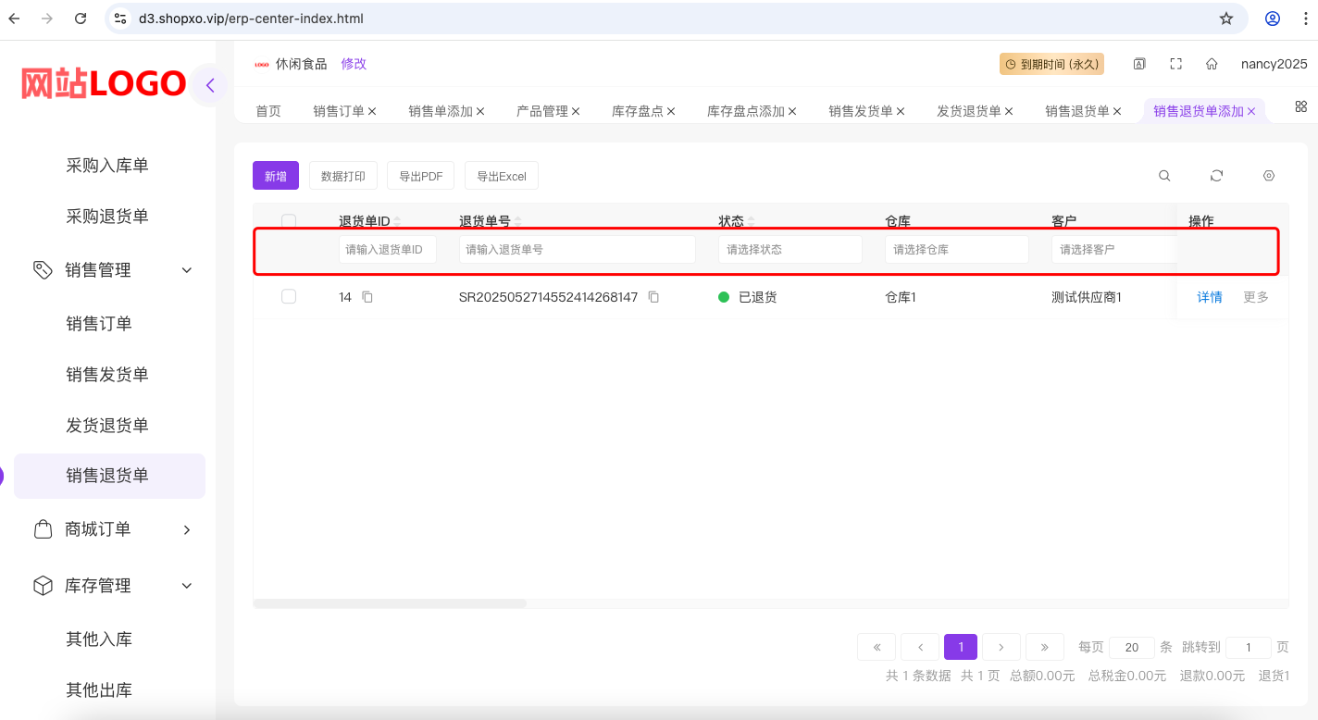
Task: Open 采购入库单 in the sidebar
Action: 107,166
